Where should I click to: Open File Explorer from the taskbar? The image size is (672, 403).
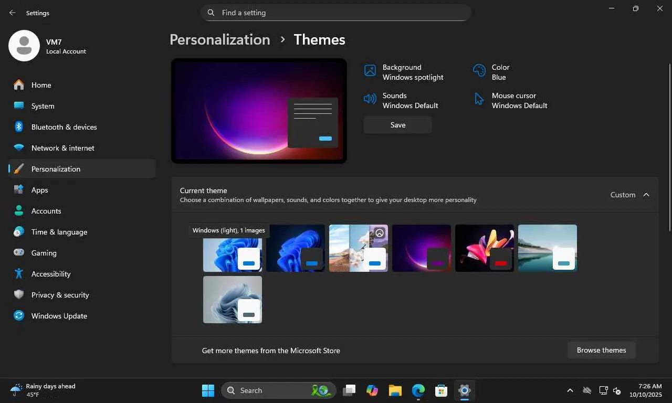pos(395,390)
